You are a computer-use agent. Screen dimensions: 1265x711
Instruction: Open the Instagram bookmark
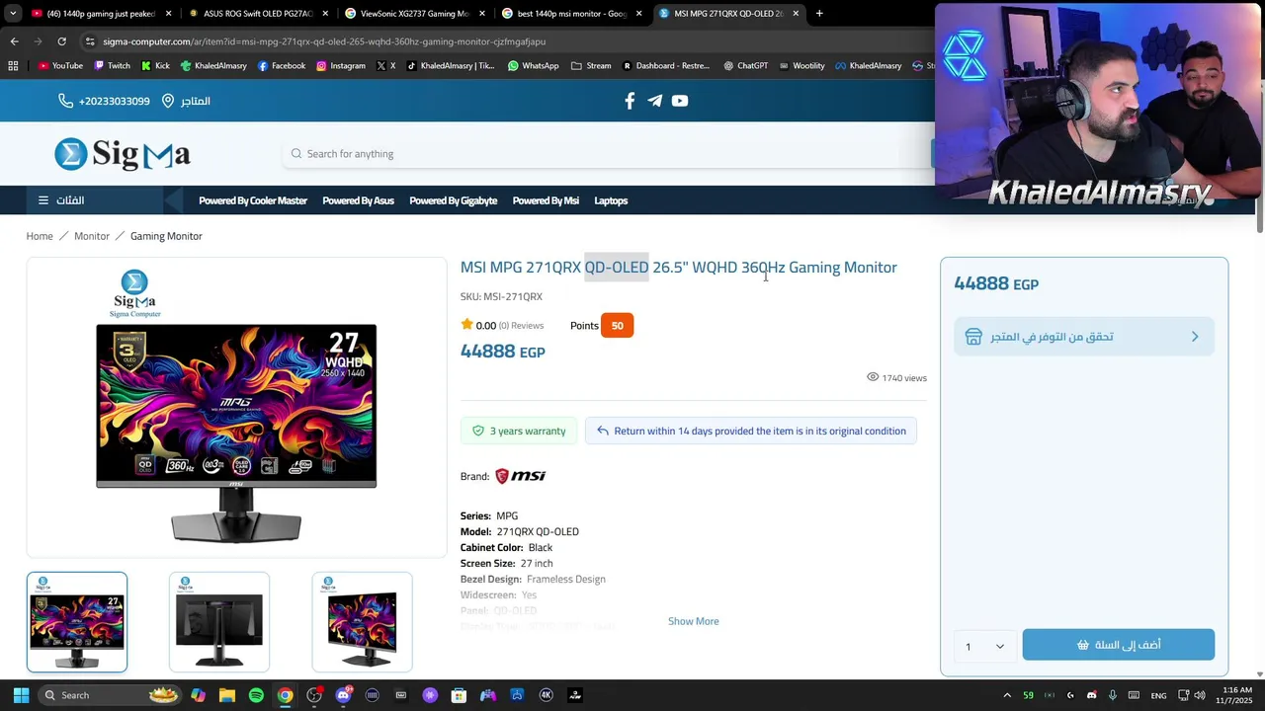pyautogui.click(x=341, y=66)
